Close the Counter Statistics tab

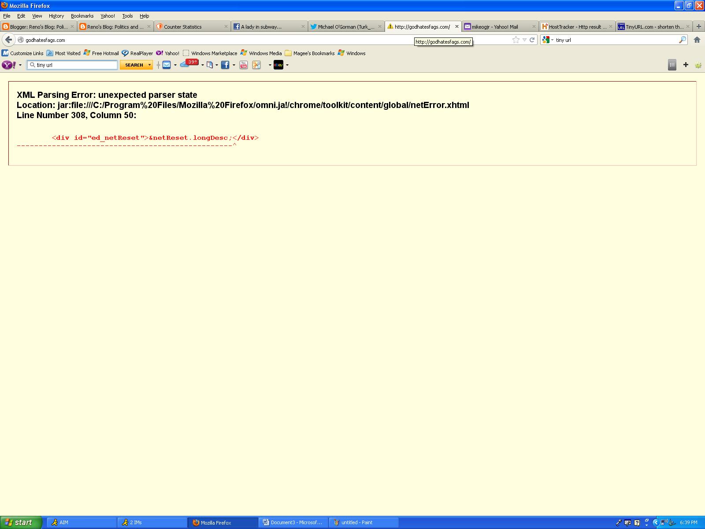coord(226,26)
